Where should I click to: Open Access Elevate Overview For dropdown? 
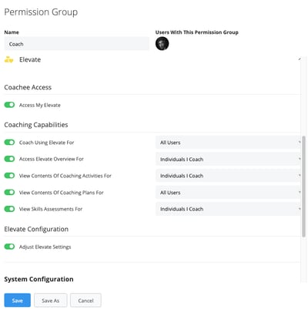tap(228, 159)
